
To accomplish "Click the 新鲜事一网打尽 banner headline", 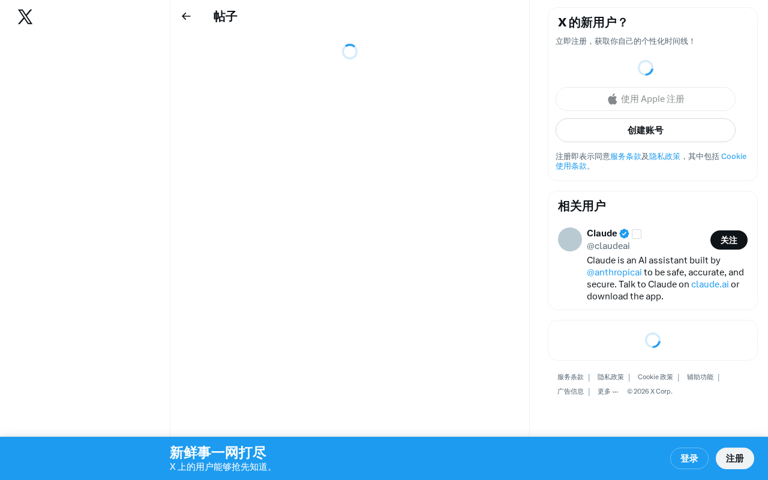I will pyautogui.click(x=218, y=453).
